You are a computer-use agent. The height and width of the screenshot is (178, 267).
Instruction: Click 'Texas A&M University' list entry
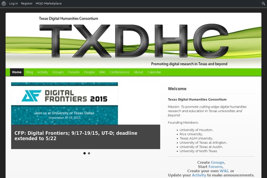coord(196,138)
